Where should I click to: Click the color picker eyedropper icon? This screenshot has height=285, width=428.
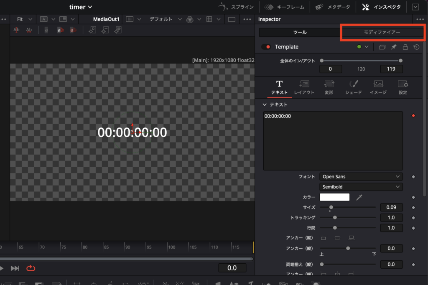359,197
